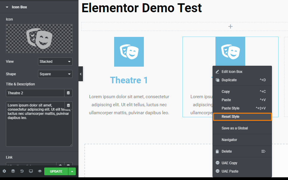Viewport: 288px width, 180px height.
Task: Open the Navigator layers icon
Action: tap(13, 171)
